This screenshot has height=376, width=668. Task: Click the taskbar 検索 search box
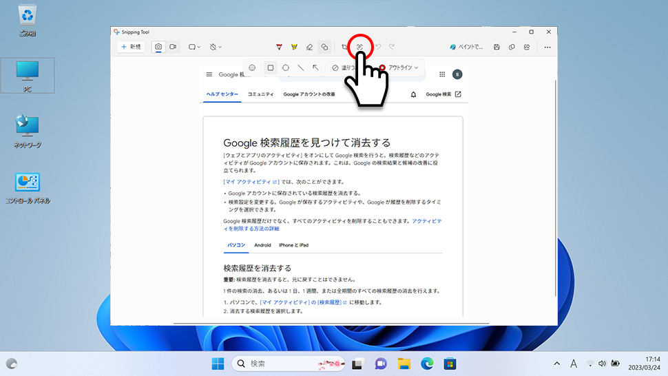pos(289,364)
